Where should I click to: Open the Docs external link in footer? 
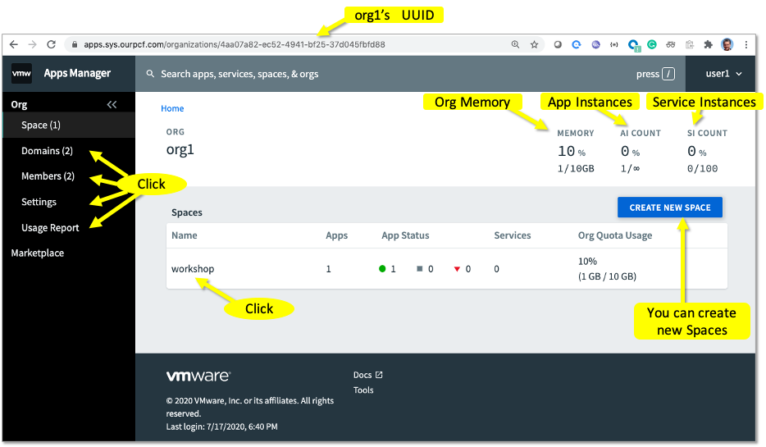[x=368, y=375]
